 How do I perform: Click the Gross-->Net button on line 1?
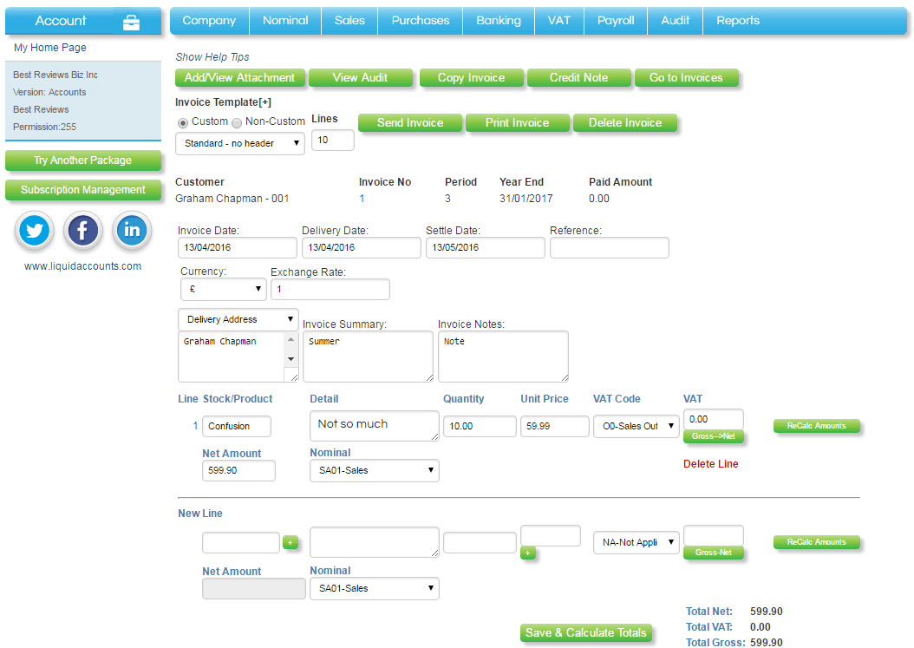point(713,436)
